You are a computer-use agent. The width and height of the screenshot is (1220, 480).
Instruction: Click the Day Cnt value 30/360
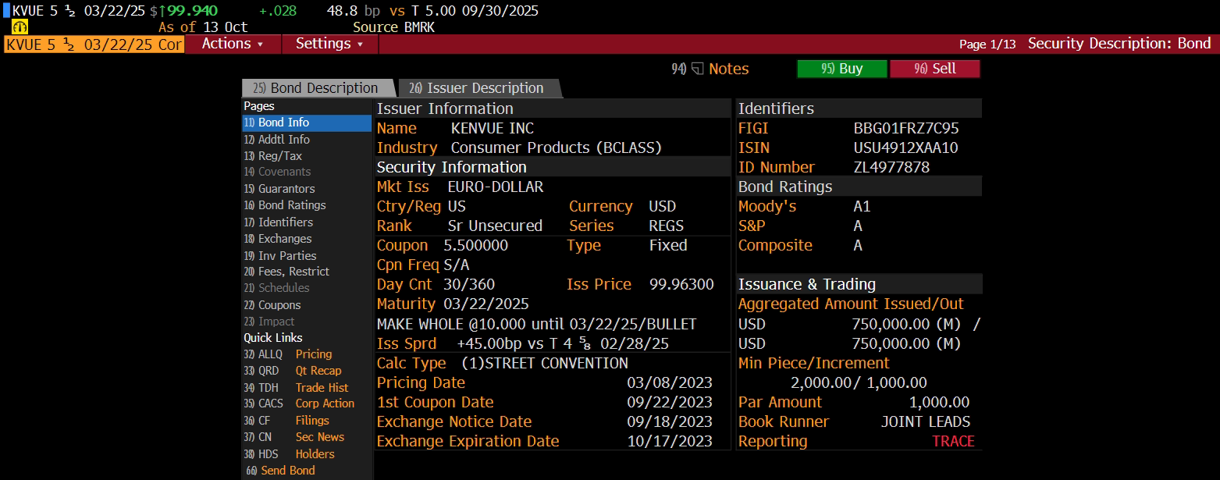[469, 284]
